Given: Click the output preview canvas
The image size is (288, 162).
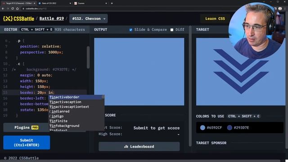Looking at the screenshot, I should pos(139,72).
